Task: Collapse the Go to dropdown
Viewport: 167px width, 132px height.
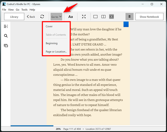Action: (x=56, y=17)
